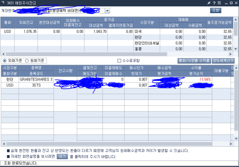Click the 종목코드 column header
Viewport: 239px width, 167px height.
click(x=36, y=74)
